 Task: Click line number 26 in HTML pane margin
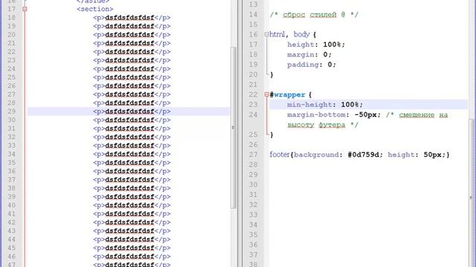(x=12, y=86)
